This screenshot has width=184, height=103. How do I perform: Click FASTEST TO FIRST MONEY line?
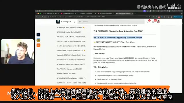(x=114, y=42)
